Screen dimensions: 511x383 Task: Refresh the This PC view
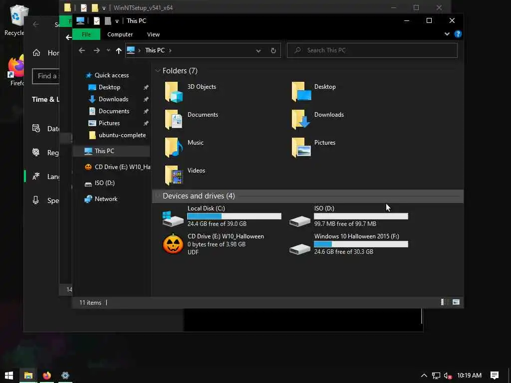273,50
